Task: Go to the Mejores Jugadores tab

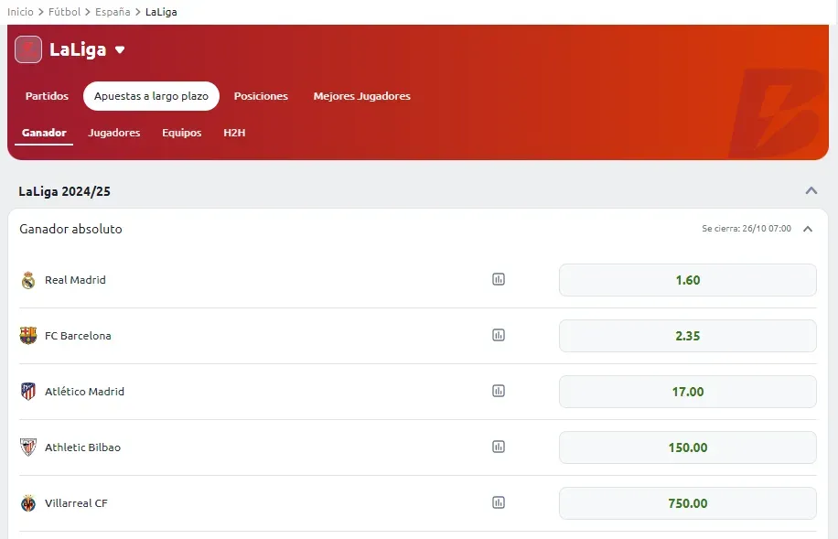Action: (x=361, y=96)
